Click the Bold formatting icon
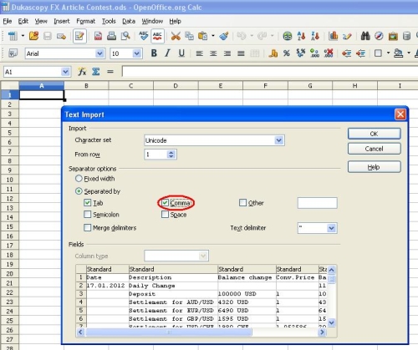Image resolution: width=418 pixels, height=350 pixels. 154,53
